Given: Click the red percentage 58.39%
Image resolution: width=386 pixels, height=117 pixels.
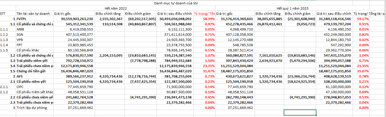Looking at the screenshot, I should [209, 19].
